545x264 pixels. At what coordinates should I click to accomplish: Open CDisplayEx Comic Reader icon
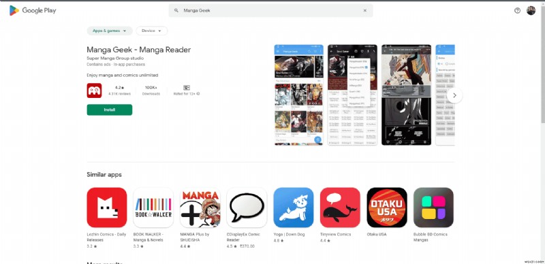point(247,208)
